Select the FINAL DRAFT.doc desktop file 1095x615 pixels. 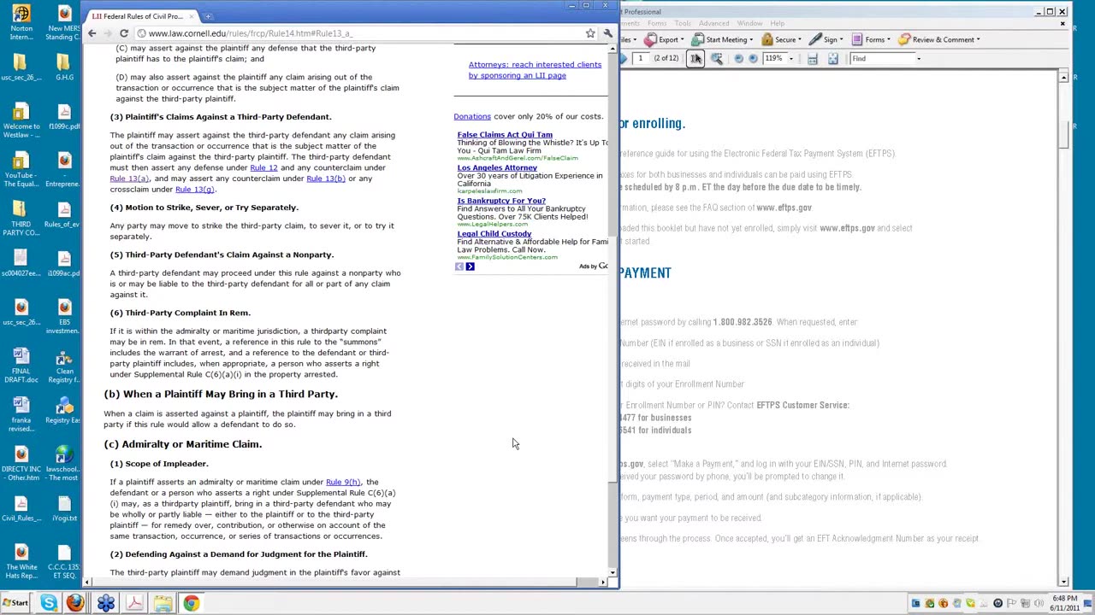pyautogui.click(x=21, y=366)
